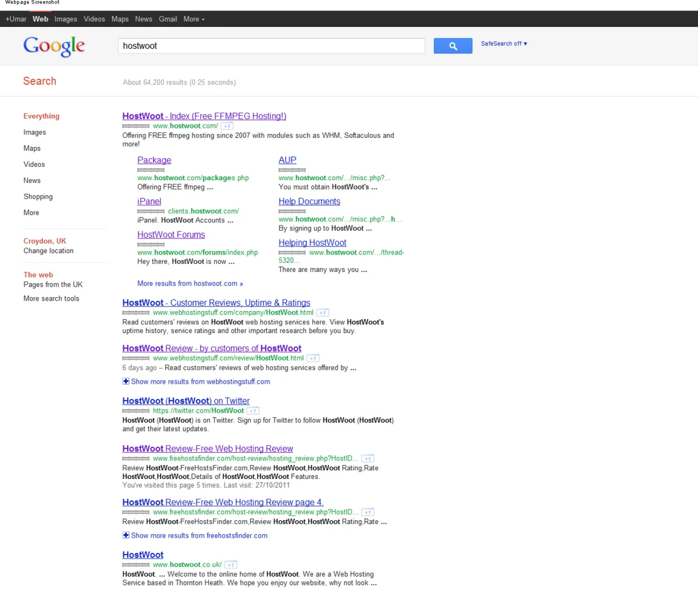Click the www.hostwoot.com/forums/index.php URL
Screen dimensions: 698x590
(198, 253)
